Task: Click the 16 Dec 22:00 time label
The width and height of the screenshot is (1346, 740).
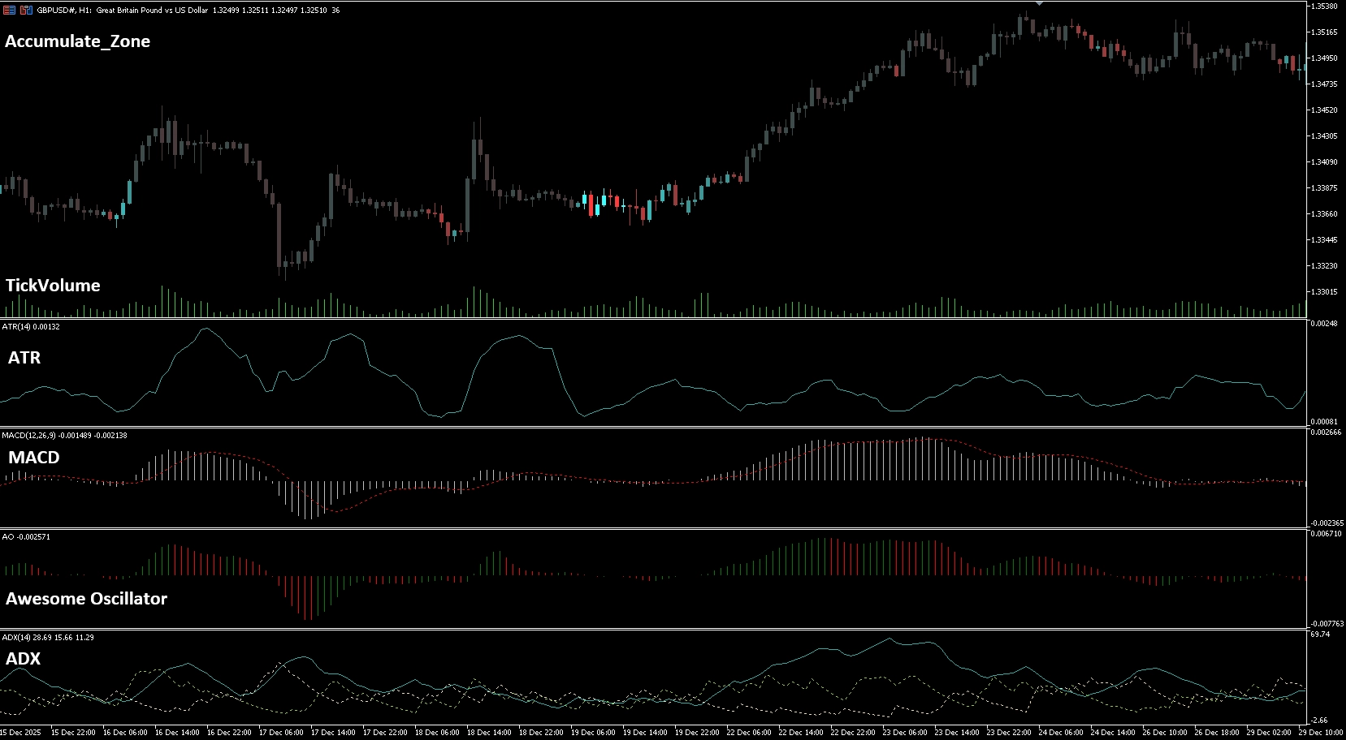Action: pos(229,733)
